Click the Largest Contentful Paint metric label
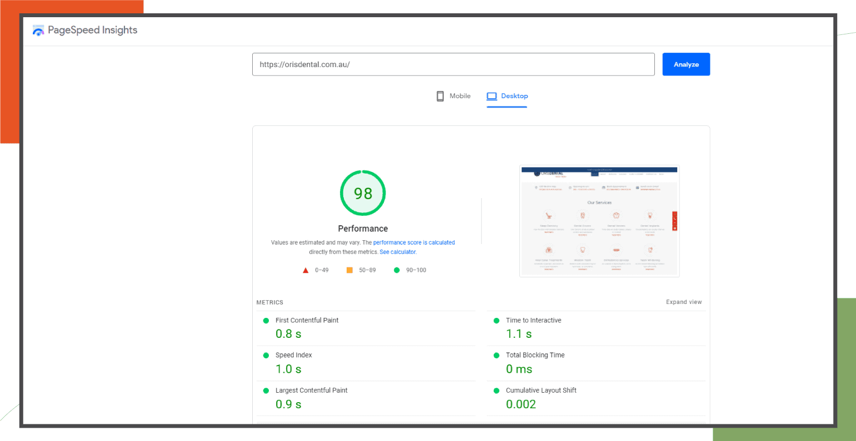 tap(311, 390)
